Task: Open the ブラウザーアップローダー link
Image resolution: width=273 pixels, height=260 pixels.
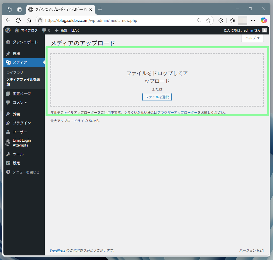Action: [177, 113]
